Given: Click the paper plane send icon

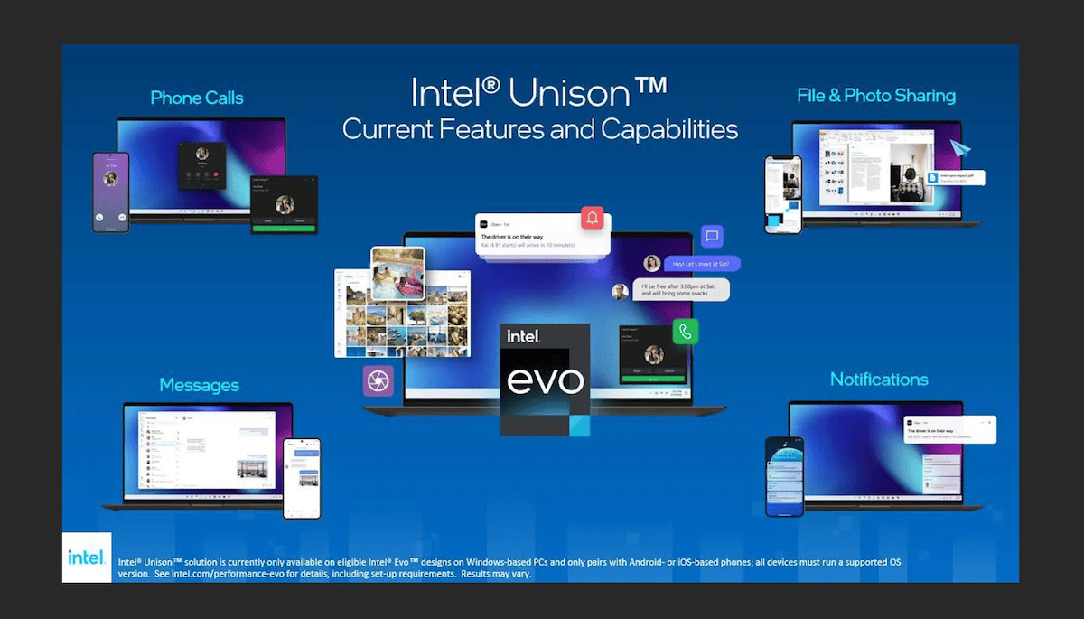Looking at the screenshot, I should tap(958, 149).
